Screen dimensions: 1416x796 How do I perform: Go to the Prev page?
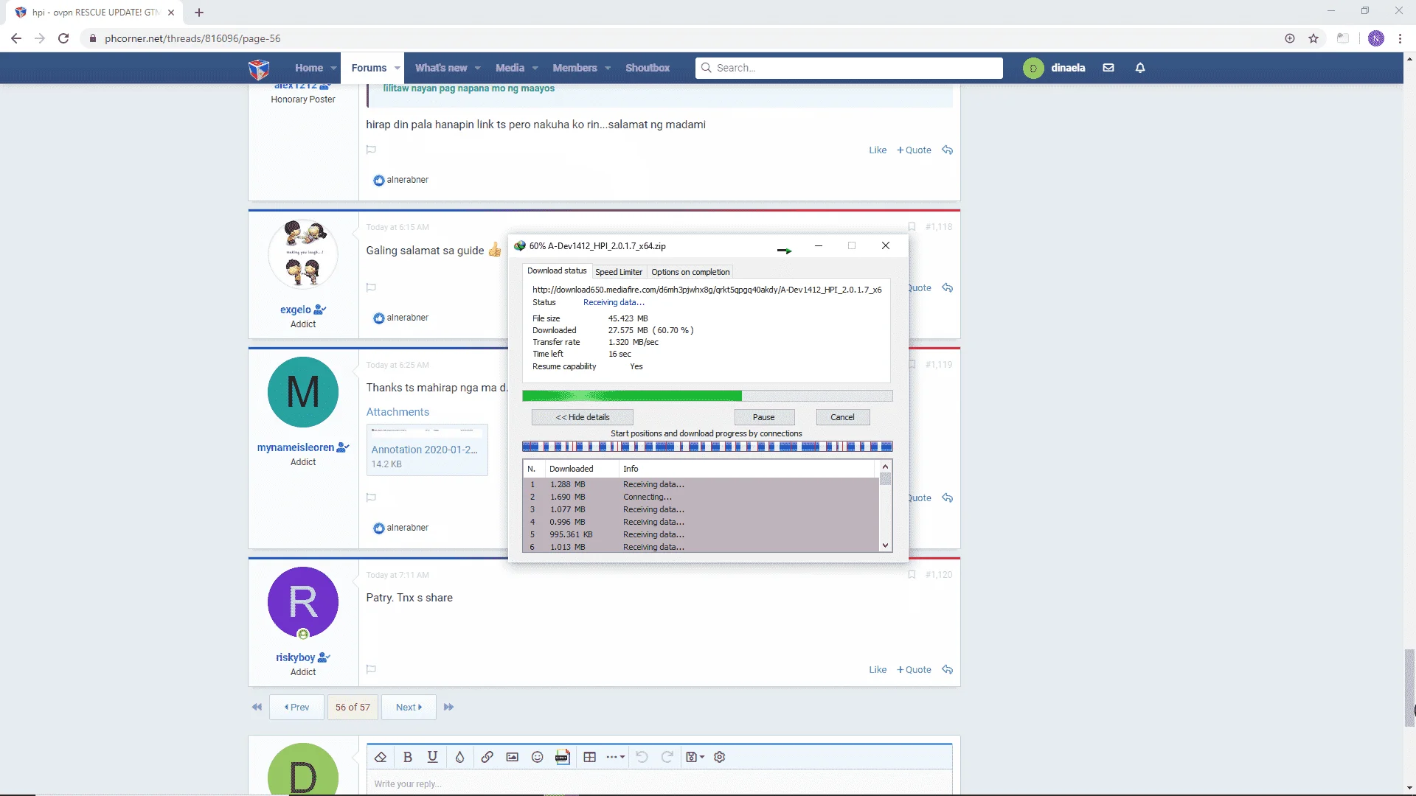point(296,707)
